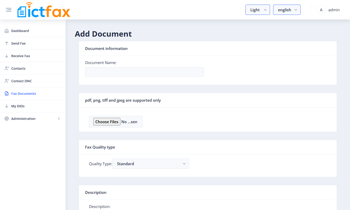This screenshot has height=210, width=350.
Task: Click the Dashboard home icon
Action: click(7, 31)
